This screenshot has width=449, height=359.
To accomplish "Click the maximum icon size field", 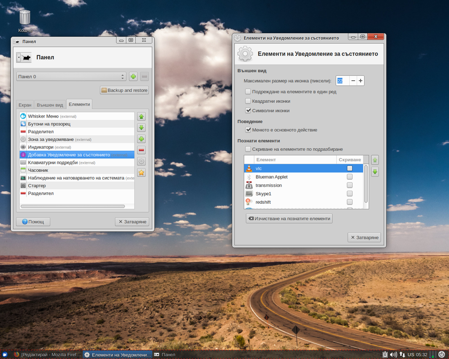I will tap(343, 81).
